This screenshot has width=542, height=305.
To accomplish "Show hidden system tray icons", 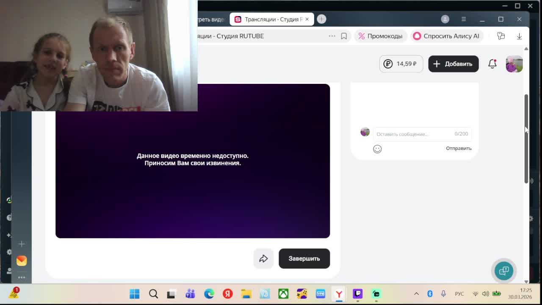I will 416,294.
